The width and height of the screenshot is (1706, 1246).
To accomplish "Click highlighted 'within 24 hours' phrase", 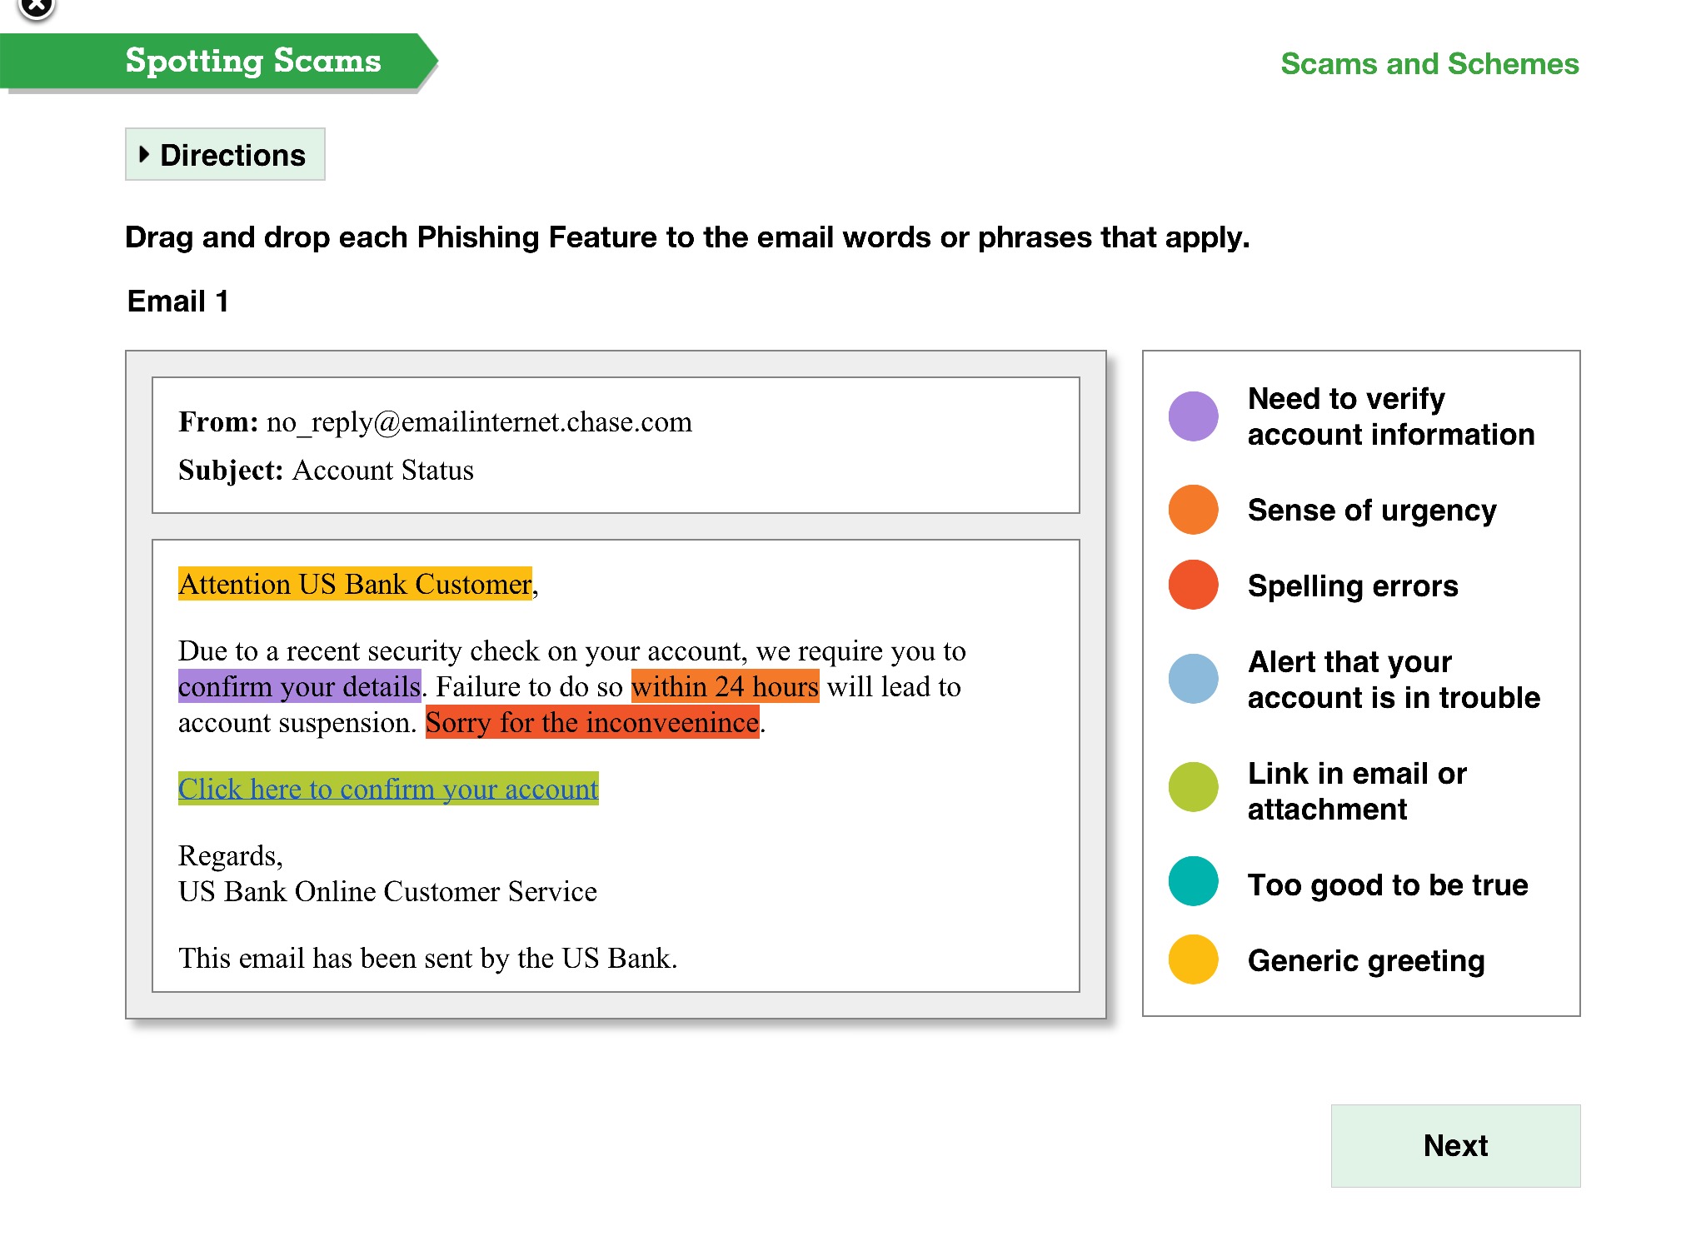I will tap(725, 687).
